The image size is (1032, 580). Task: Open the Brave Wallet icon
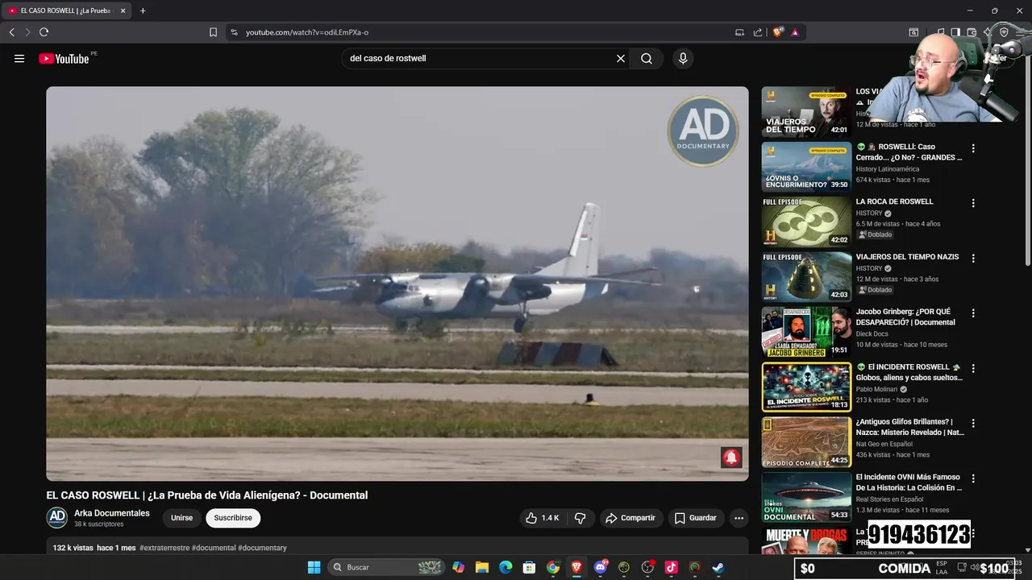pos(972,32)
